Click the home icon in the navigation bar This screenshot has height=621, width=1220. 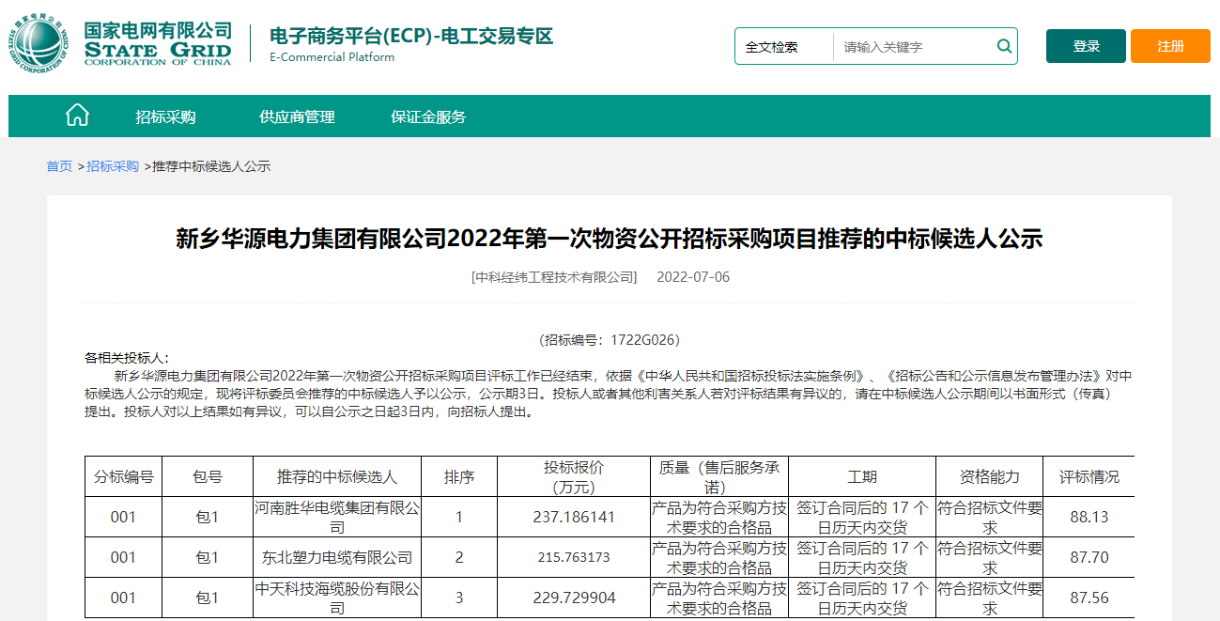(76, 115)
